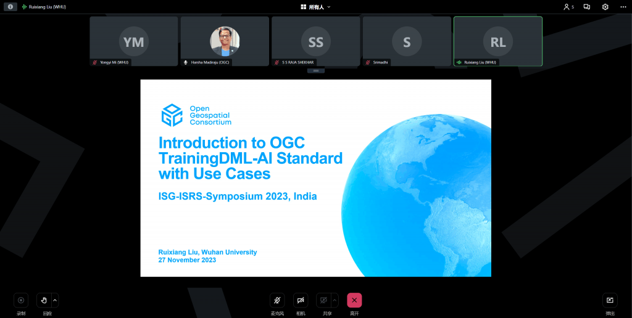This screenshot has width=632, height=318.
Task: Click Ruixiang Liu (WHU) label on tile
Action: [480, 62]
